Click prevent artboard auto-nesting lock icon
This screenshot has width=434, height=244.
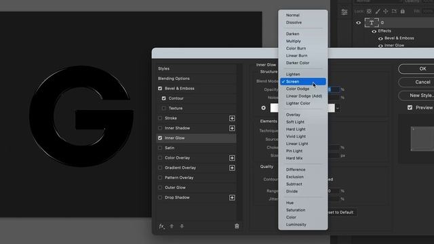click(x=394, y=12)
